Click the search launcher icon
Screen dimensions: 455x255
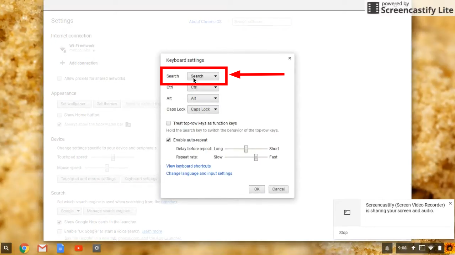tap(6, 248)
